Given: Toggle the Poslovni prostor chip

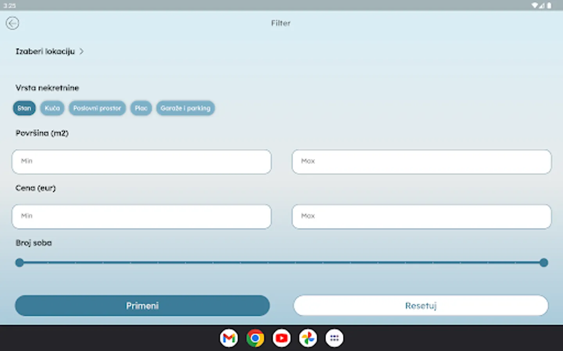Looking at the screenshot, I should [x=97, y=108].
